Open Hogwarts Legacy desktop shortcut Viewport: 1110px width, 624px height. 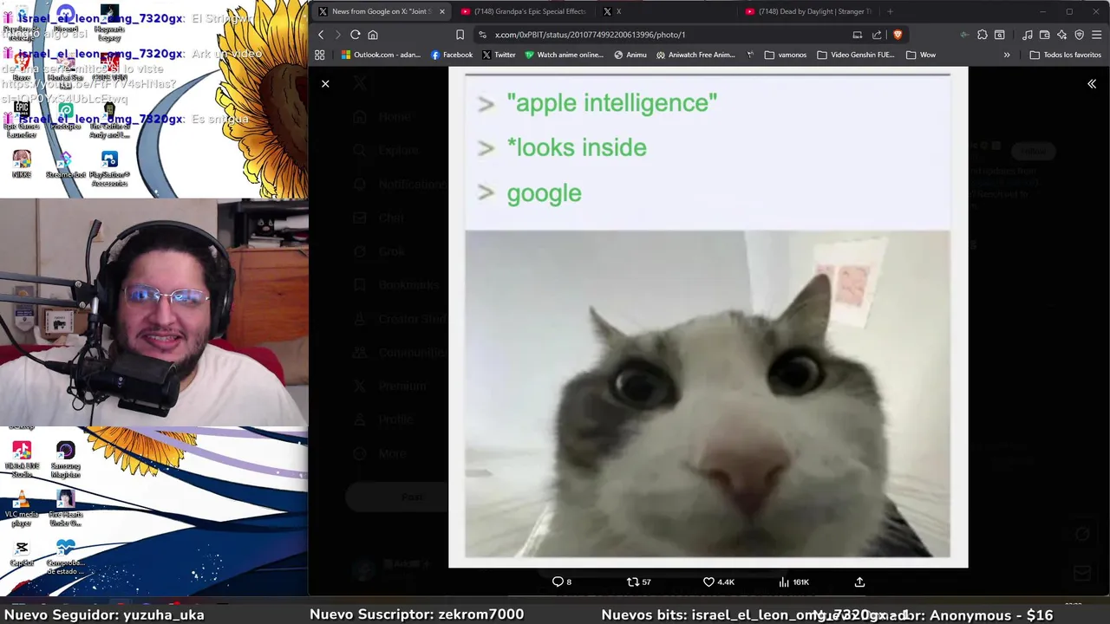109,23
